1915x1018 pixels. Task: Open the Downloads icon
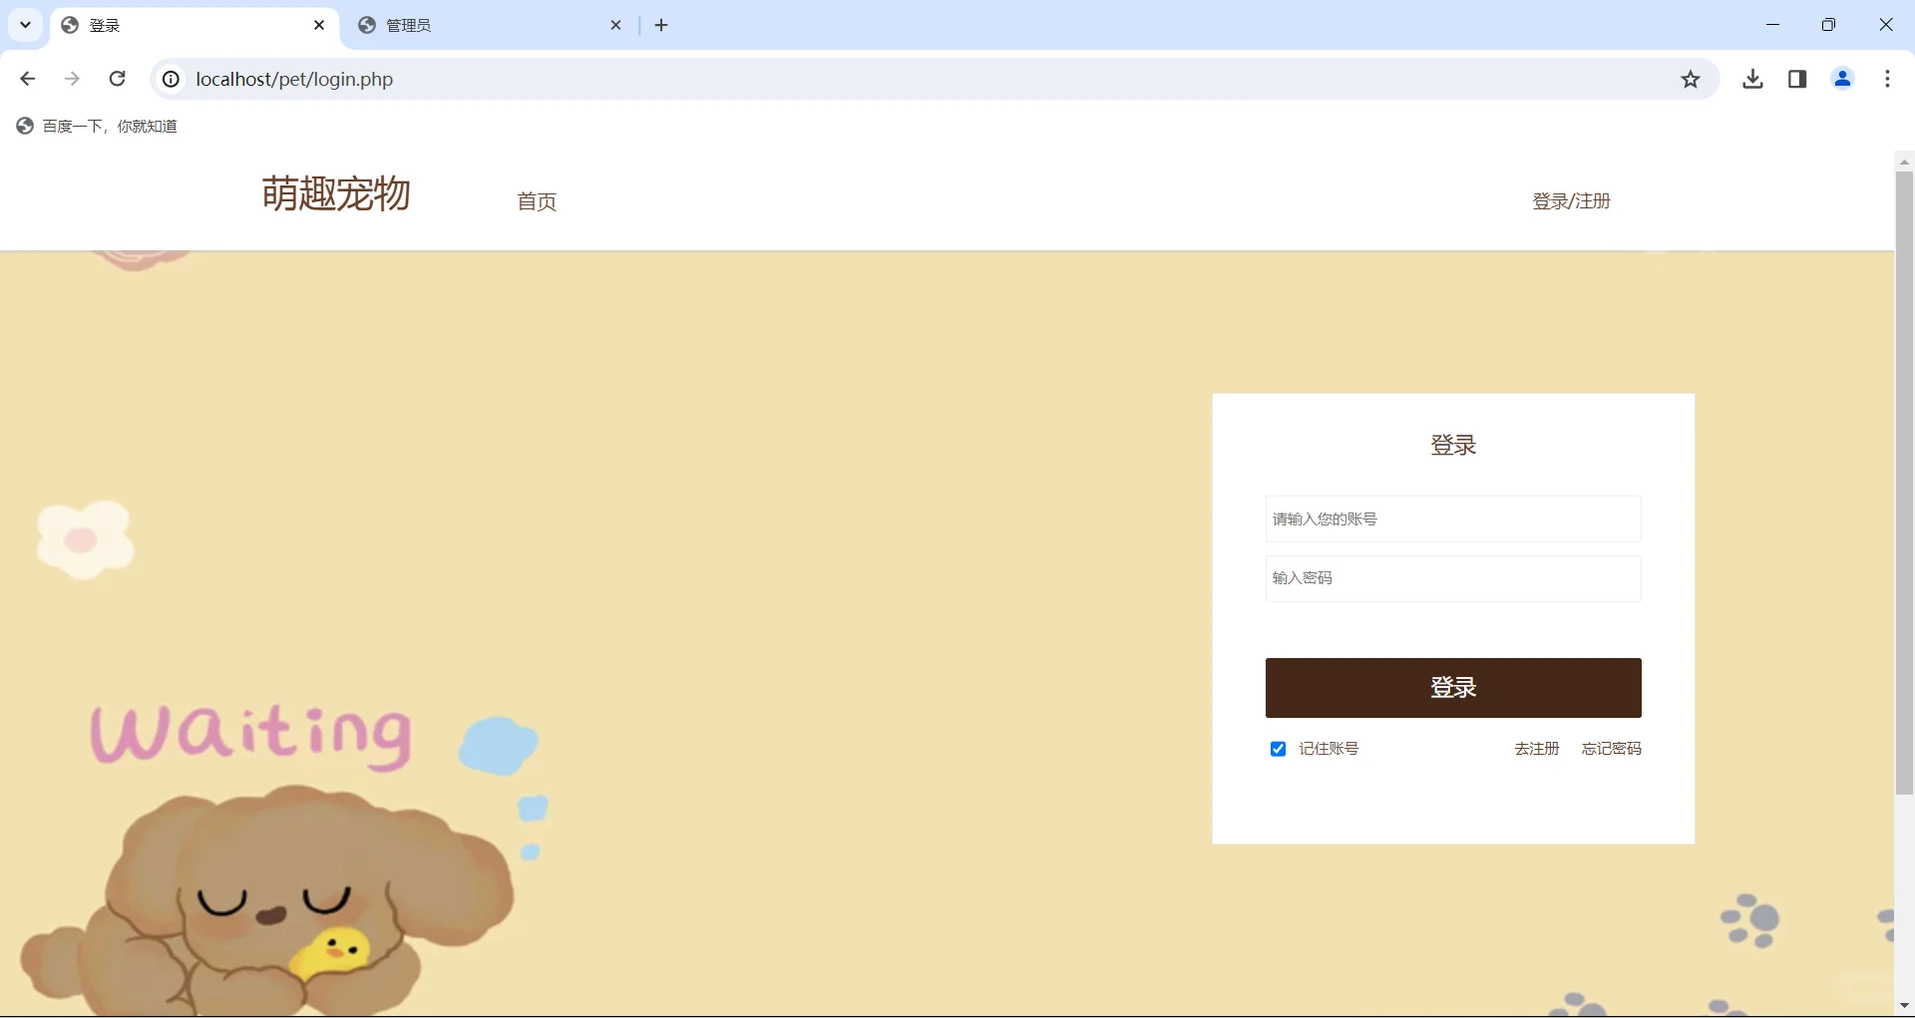(x=1753, y=79)
